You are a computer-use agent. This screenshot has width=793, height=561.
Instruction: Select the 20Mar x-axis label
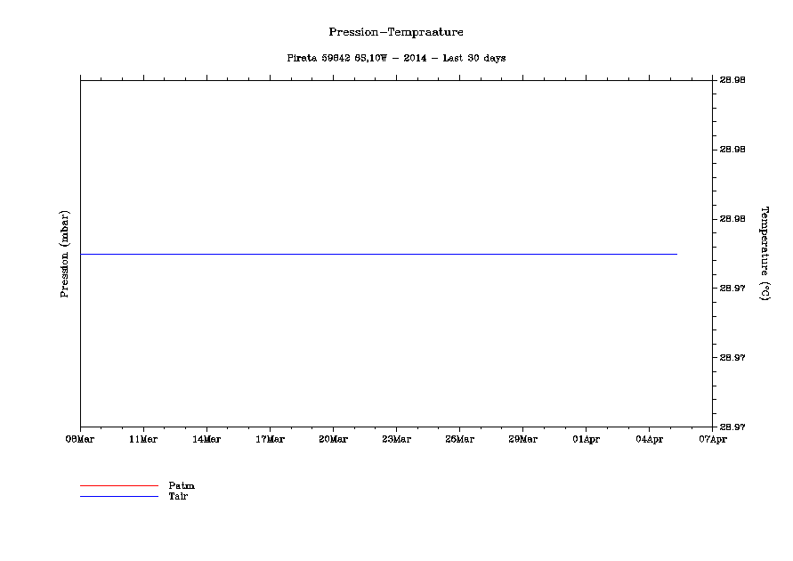(x=333, y=438)
